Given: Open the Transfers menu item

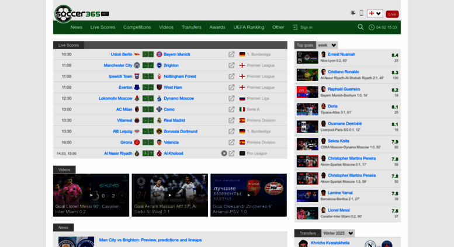Looking at the screenshot, I should point(191,27).
